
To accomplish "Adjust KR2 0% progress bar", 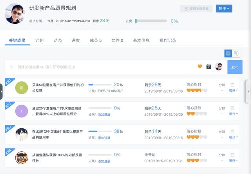I will tap(100, 108).
